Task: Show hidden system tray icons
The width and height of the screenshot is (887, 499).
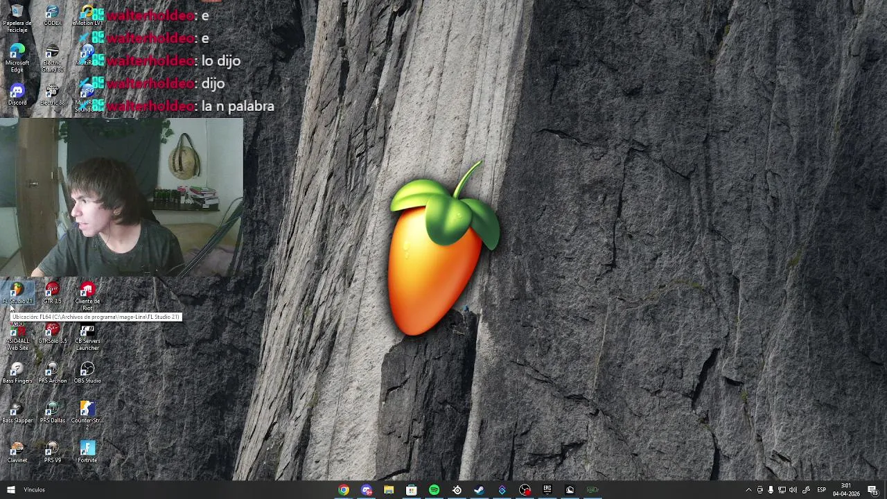Action: (x=748, y=490)
